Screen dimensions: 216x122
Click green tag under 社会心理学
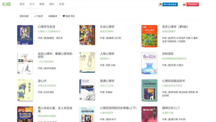click(106, 31)
